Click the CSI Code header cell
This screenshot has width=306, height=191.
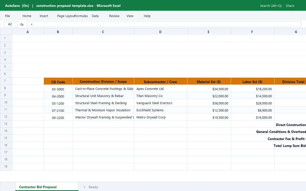(58, 81)
